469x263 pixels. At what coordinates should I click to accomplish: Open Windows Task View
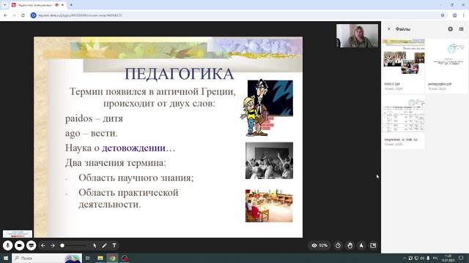point(88,258)
